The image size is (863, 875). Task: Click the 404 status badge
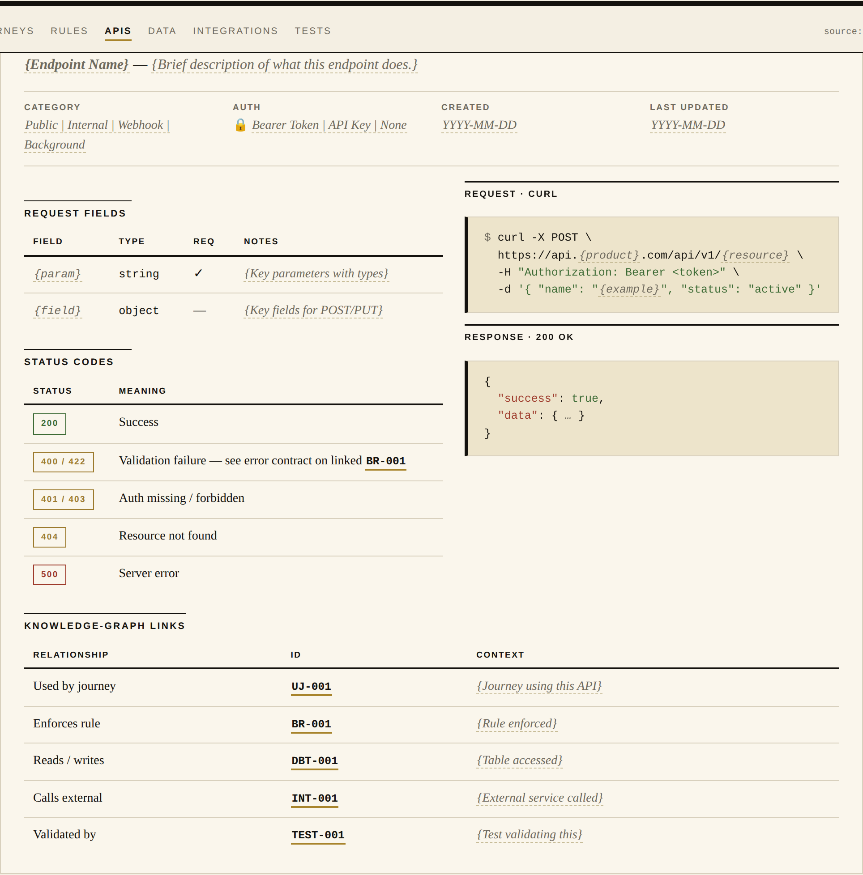(x=49, y=537)
